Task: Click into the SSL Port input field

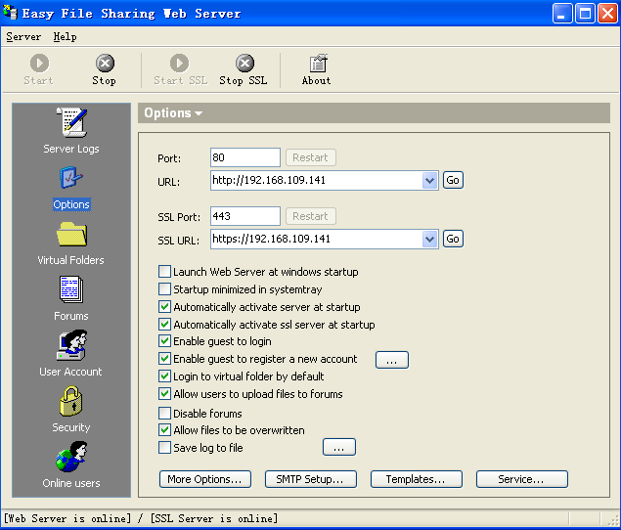Action: pos(245,216)
